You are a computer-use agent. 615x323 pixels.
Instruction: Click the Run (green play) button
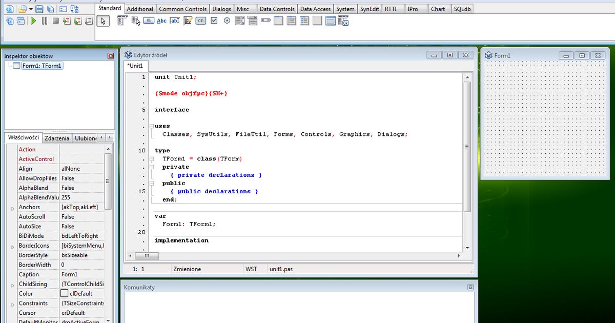click(x=32, y=21)
